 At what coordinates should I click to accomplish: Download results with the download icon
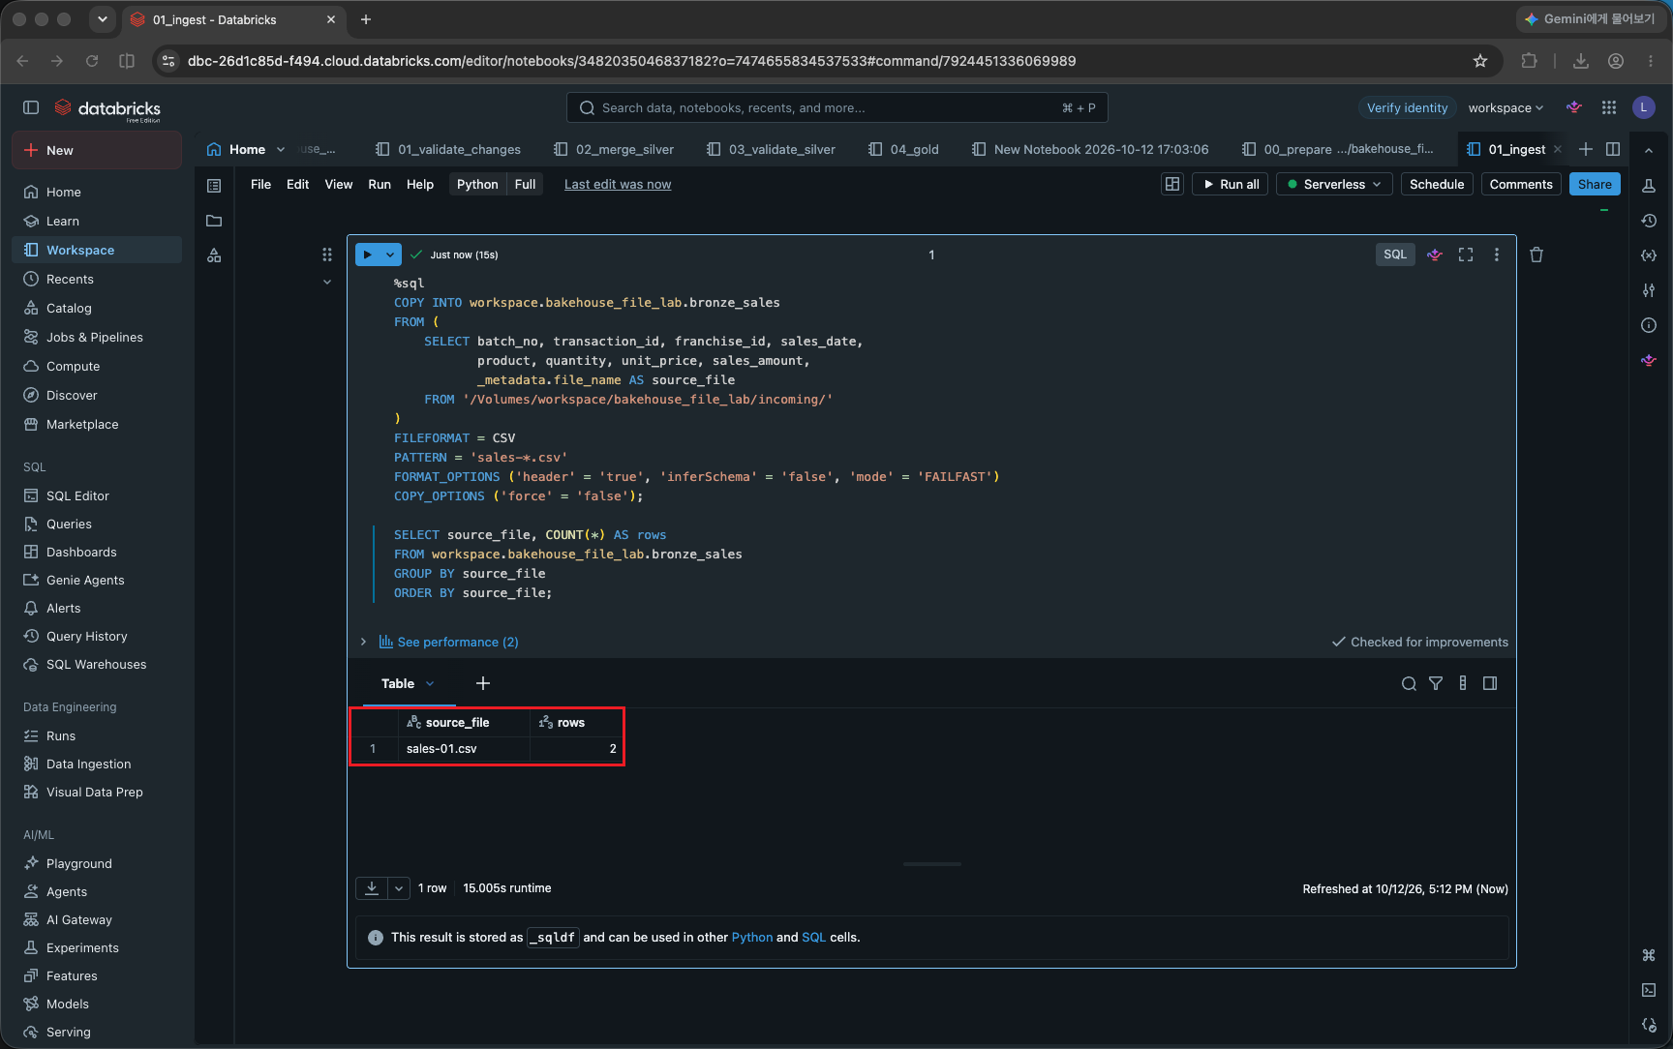click(x=372, y=887)
